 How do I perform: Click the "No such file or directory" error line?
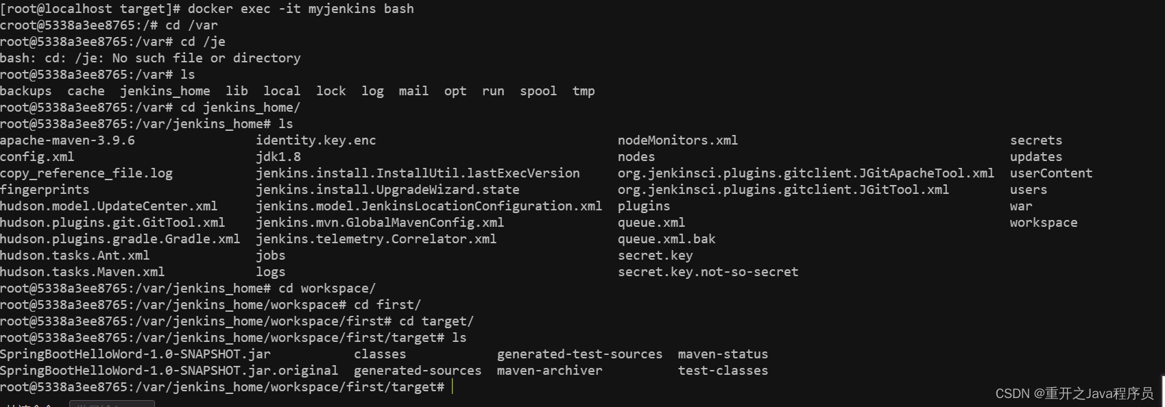pyautogui.click(x=150, y=58)
